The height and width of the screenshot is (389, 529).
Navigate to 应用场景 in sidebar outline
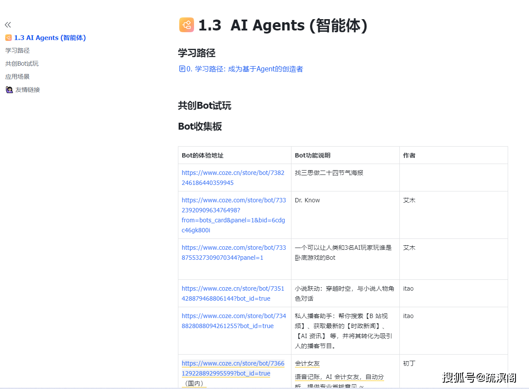17,77
